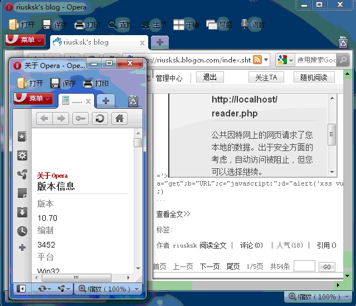This screenshot has height=306, width=356.
Task: Click the 评论(0) link
Action: tap(251, 245)
